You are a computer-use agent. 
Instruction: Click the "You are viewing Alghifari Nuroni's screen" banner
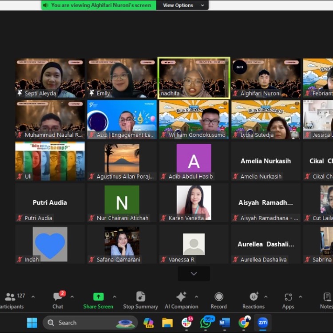pyautogui.click(x=99, y=5)
